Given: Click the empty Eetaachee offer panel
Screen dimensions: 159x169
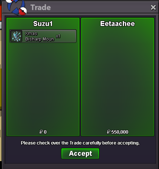Looking at the screenshot, I should 118,78.
